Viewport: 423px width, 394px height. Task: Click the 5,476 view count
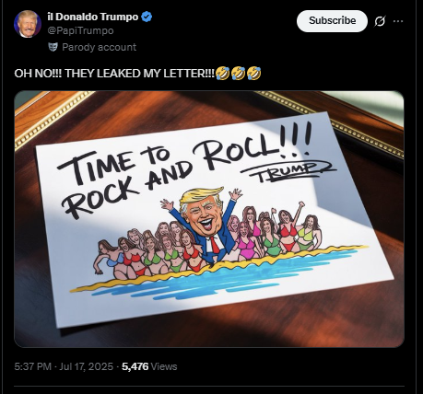135,366
